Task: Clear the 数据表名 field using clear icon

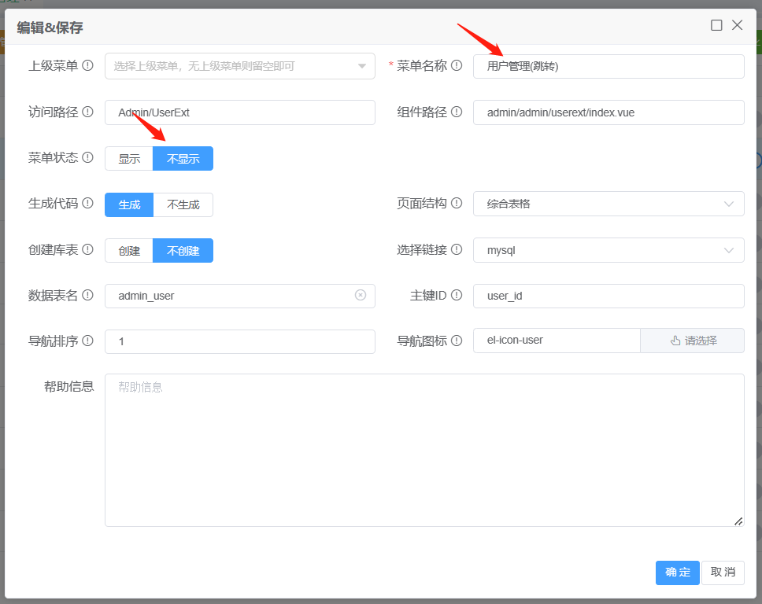Action: pos(361,296)
